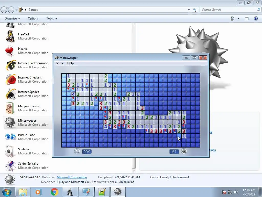Click the Minesweeper taskbar button
This screenshot has width=262, height=197.
tap(118, 192)
